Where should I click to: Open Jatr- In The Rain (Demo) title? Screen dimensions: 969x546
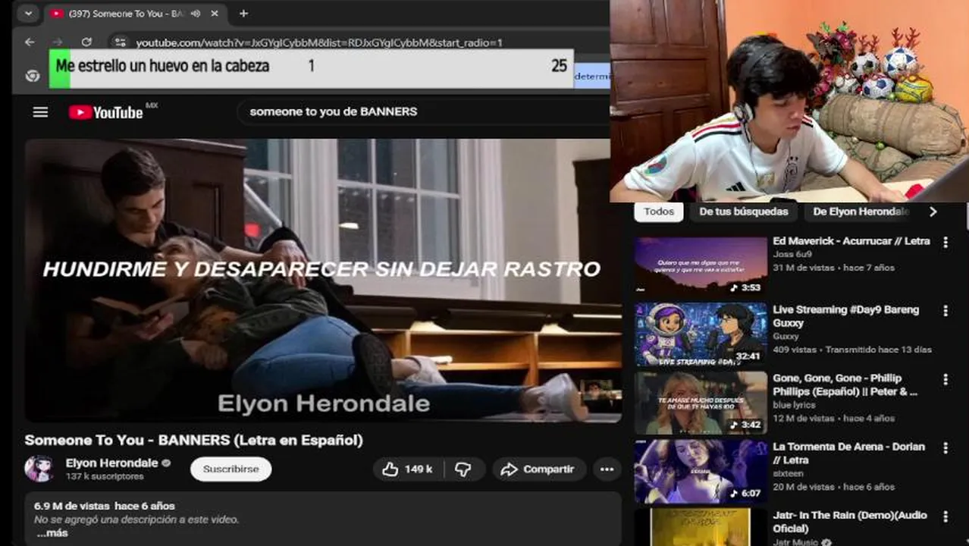(849, 522)
